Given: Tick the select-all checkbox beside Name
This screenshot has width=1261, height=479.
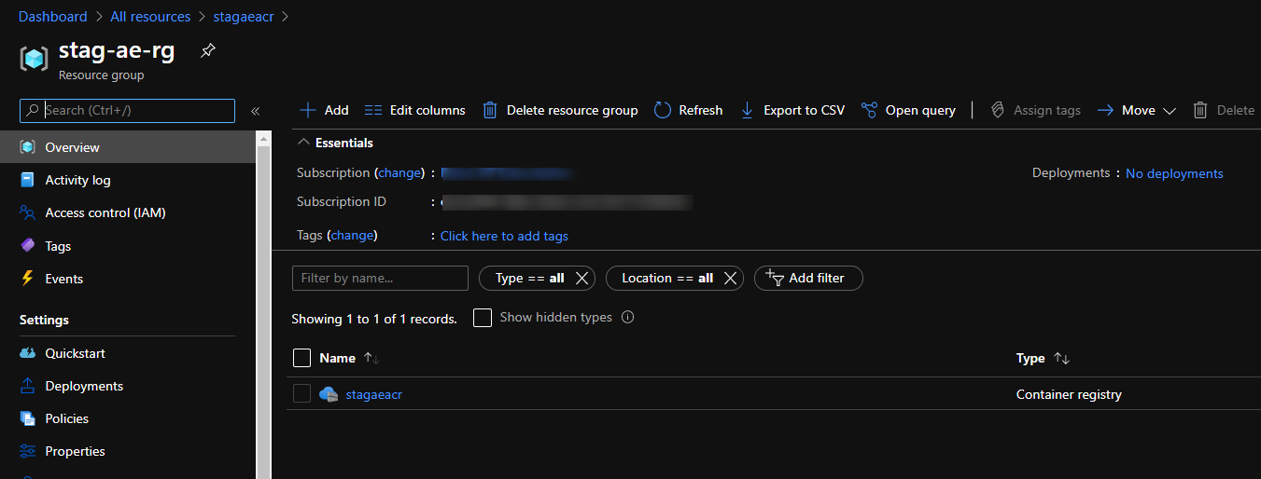Looking at the screenshot, I should [x=301, y=358].
